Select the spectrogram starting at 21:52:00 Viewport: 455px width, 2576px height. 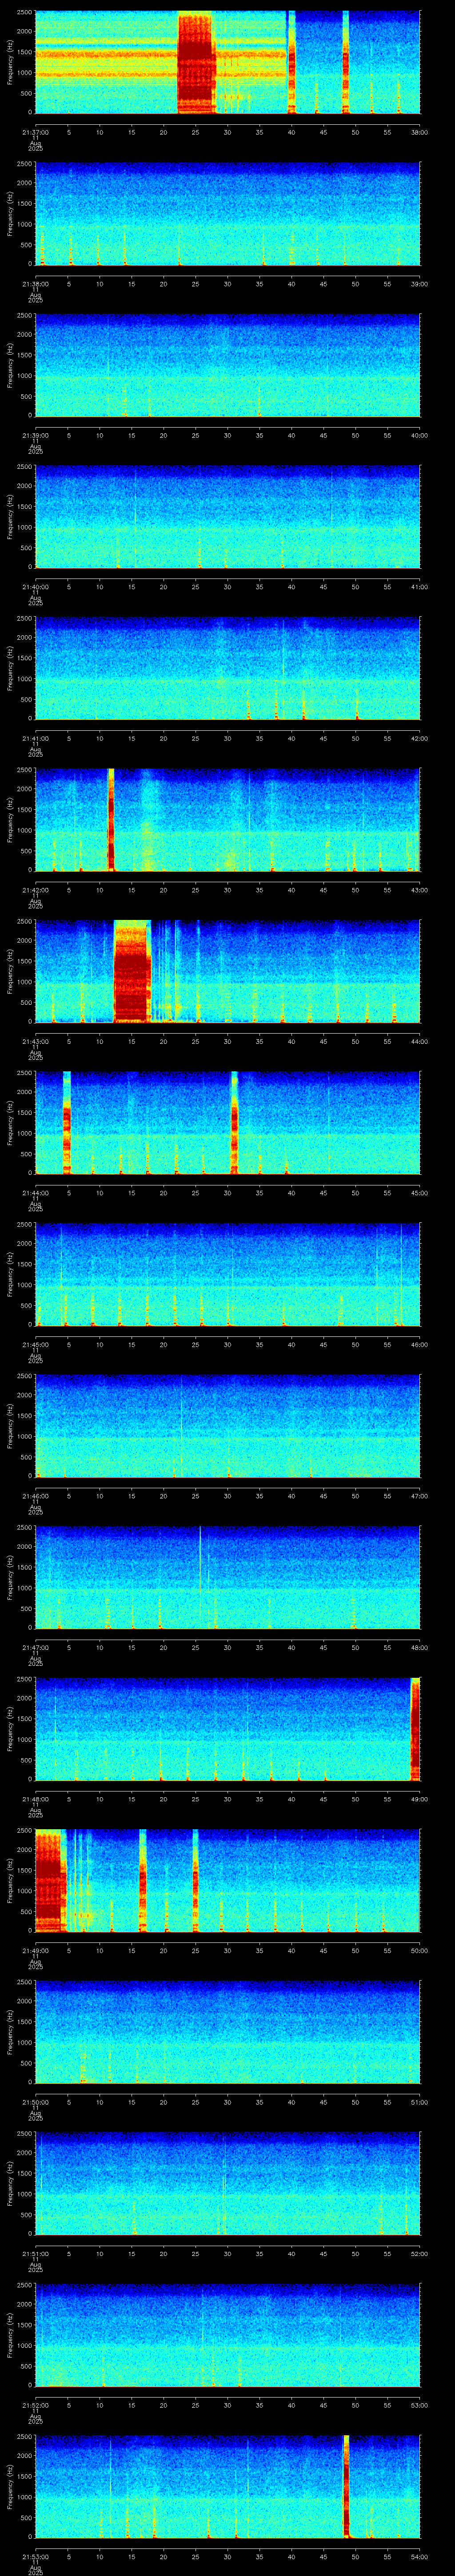(x=227, y=2335)
